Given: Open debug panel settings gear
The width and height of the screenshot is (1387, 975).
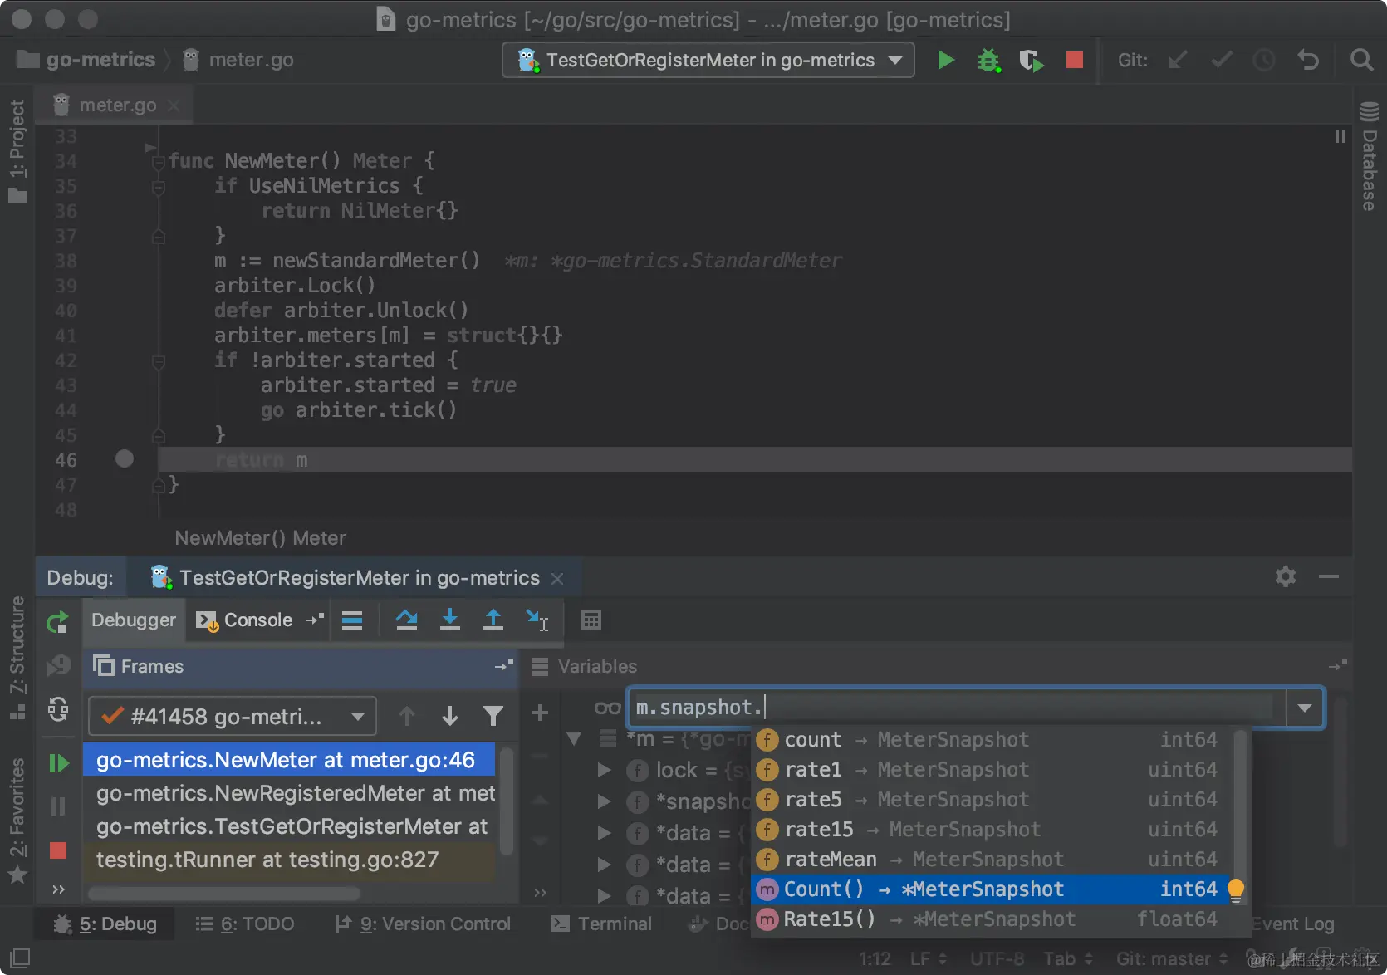Looking at the screenshot, I should point(1286,576).
